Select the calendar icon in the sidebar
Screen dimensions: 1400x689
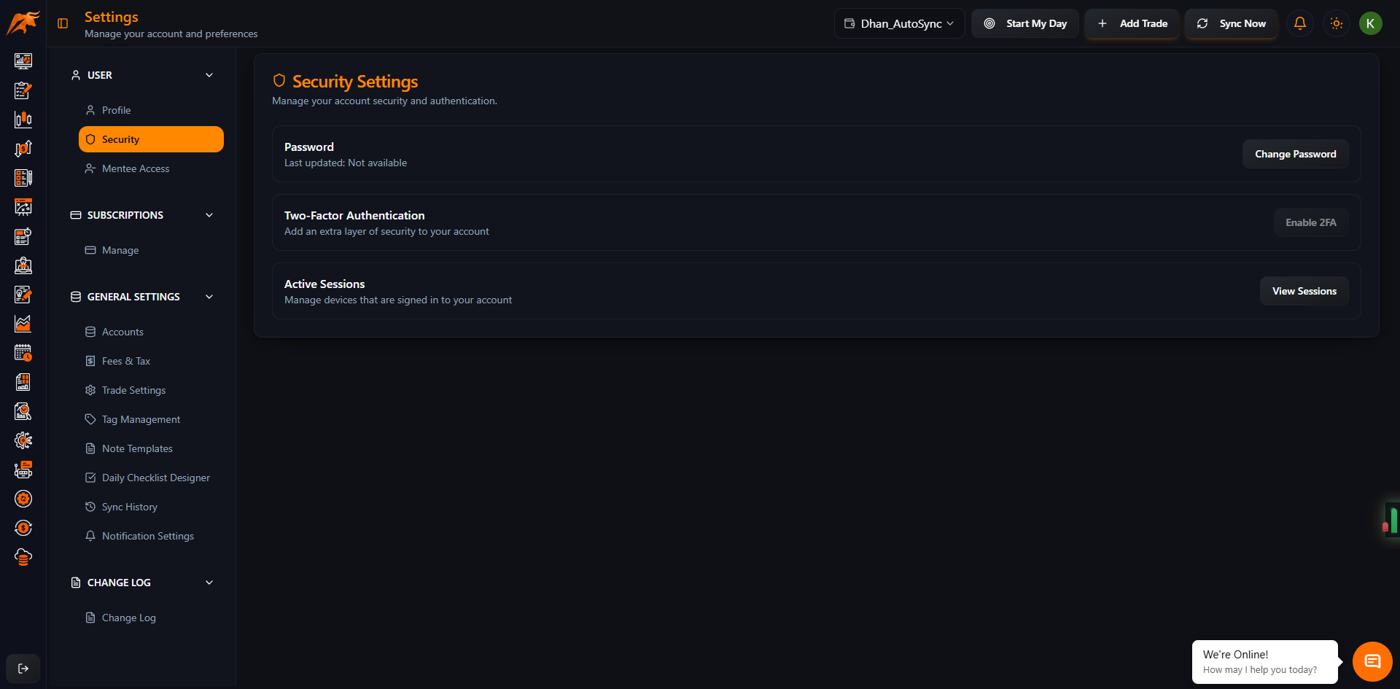pos(23,353)
